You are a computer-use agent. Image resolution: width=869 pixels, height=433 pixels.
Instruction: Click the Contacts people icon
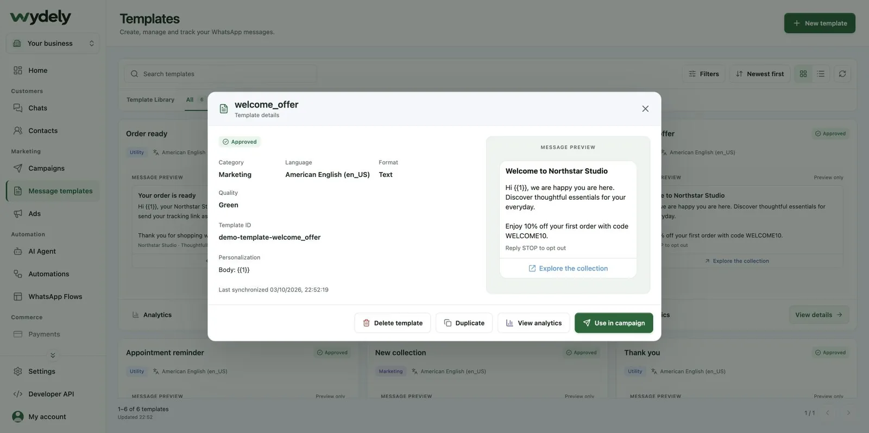[x=18, y=131]
